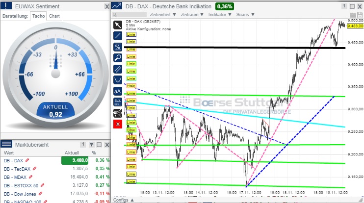This screenshot has height=203, width=364.
Task: Click the bottommost Linie label in chart
Action: point(131,181)
